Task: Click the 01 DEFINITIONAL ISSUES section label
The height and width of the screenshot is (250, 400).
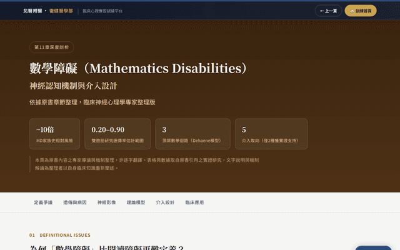Action: 60,235
